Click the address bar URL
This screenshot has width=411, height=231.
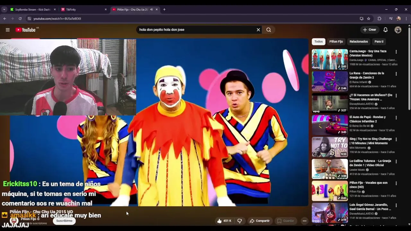click(x=57, y=19)
